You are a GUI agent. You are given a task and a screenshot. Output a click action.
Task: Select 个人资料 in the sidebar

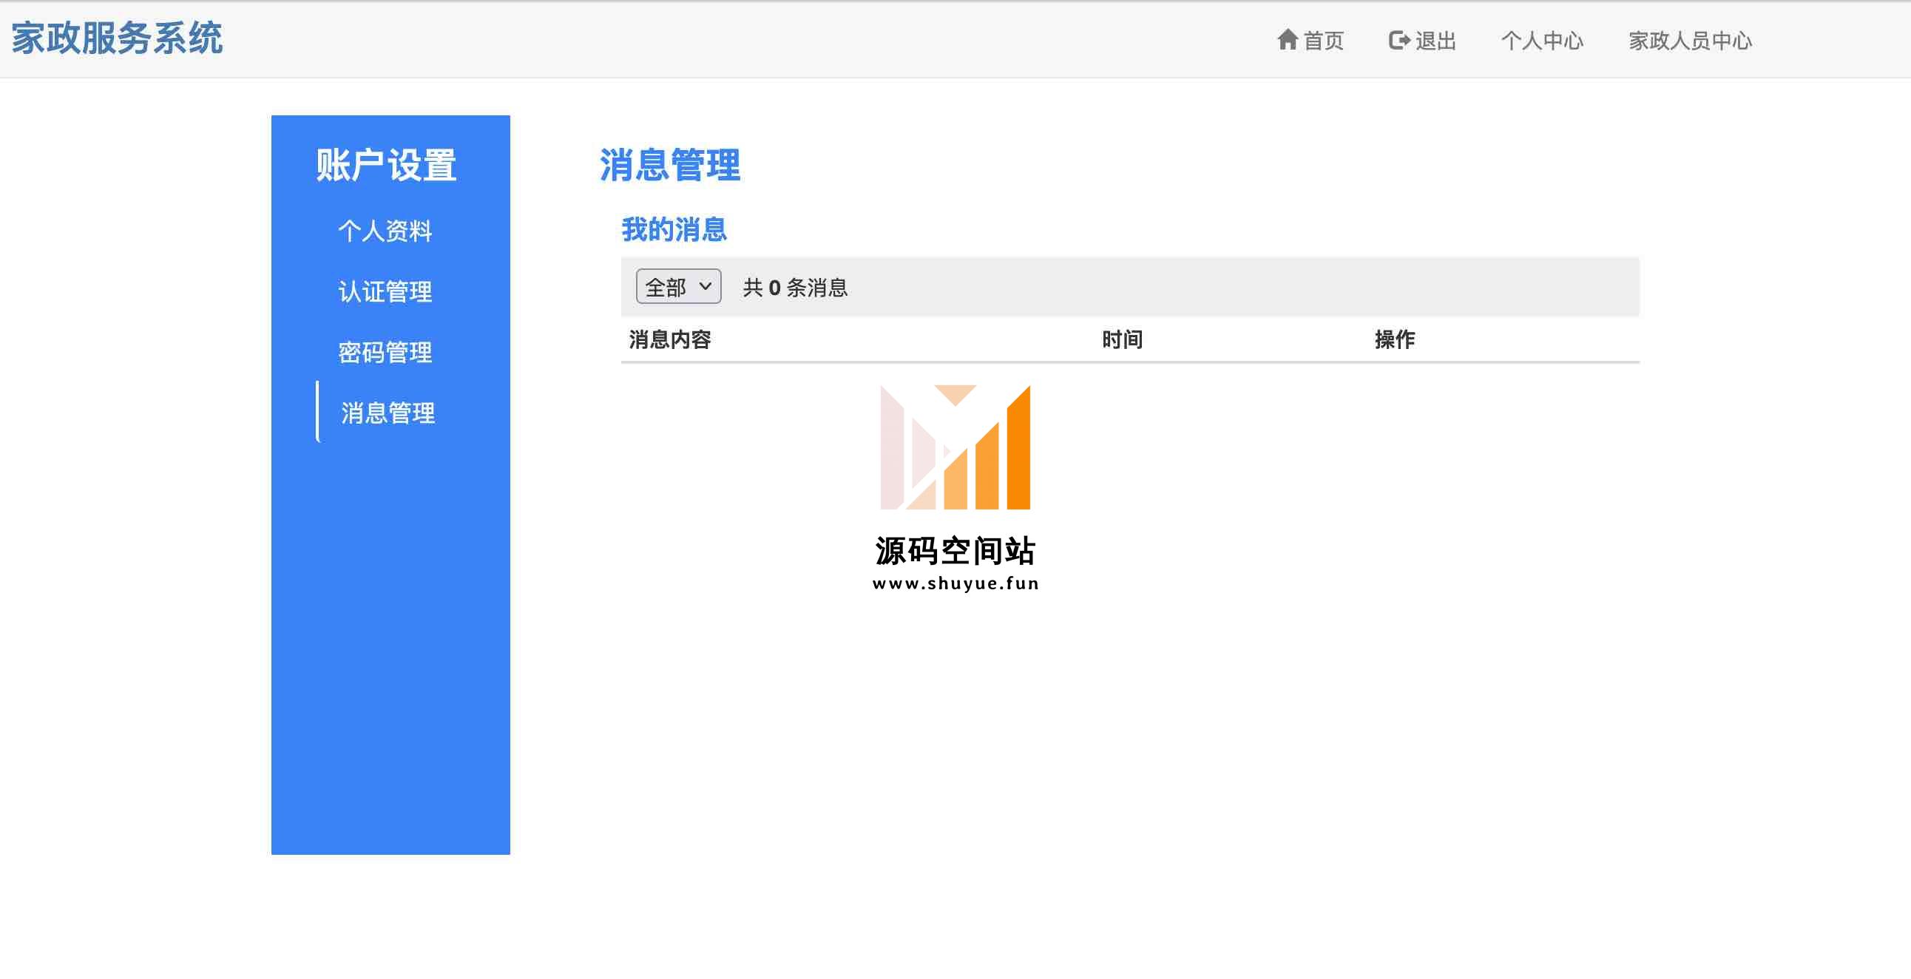385,231
